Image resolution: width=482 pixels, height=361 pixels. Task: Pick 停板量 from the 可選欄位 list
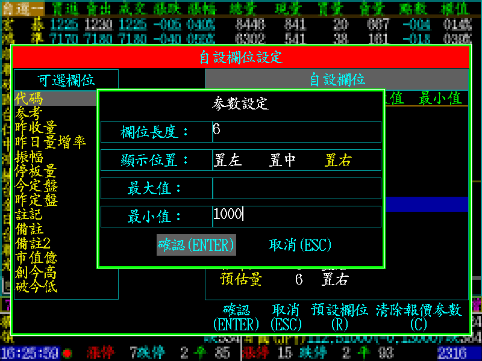(x=36, y=171)
